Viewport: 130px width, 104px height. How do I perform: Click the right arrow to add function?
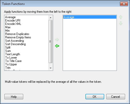coord(57,40)
